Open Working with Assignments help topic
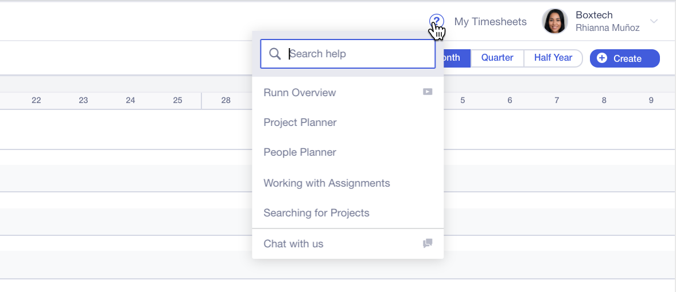Screen dimensions: 676x292 pos(327,183)
